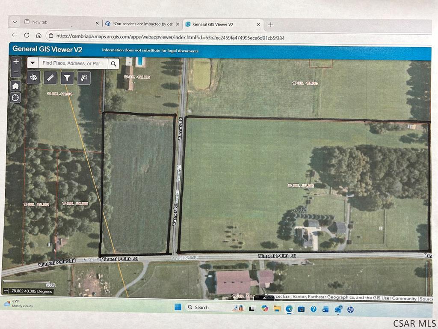The width and height of the screenshot is (438, 329).
Task: Click parcel label 17-005.-111.004 on map
Action: (60, 94)
